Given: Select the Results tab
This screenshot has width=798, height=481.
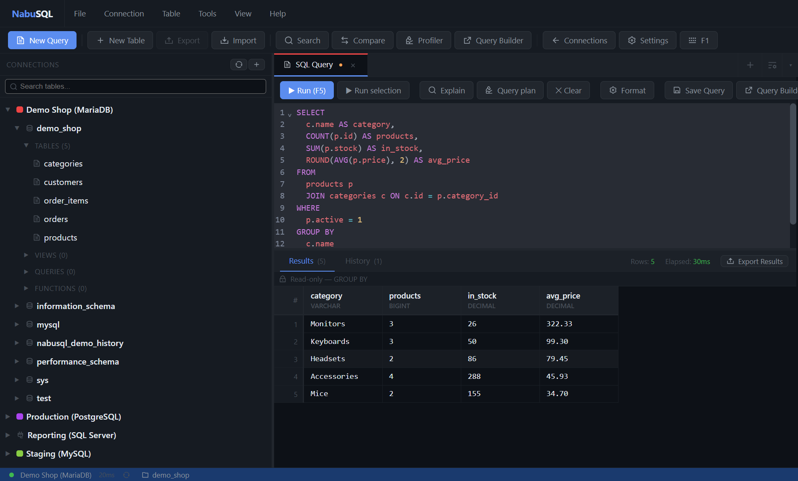Looking at the screenshot, I should [307, 261].
